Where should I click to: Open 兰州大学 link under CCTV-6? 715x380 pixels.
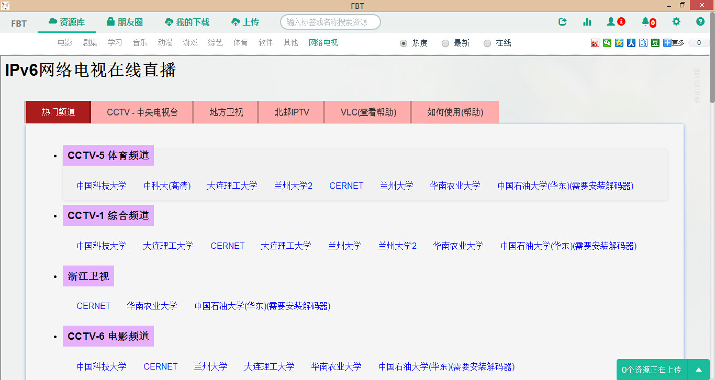coord(210,366)
